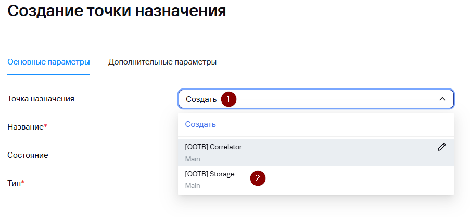Click the Название field label
The image size is (470, 217).
pos(25,127)
